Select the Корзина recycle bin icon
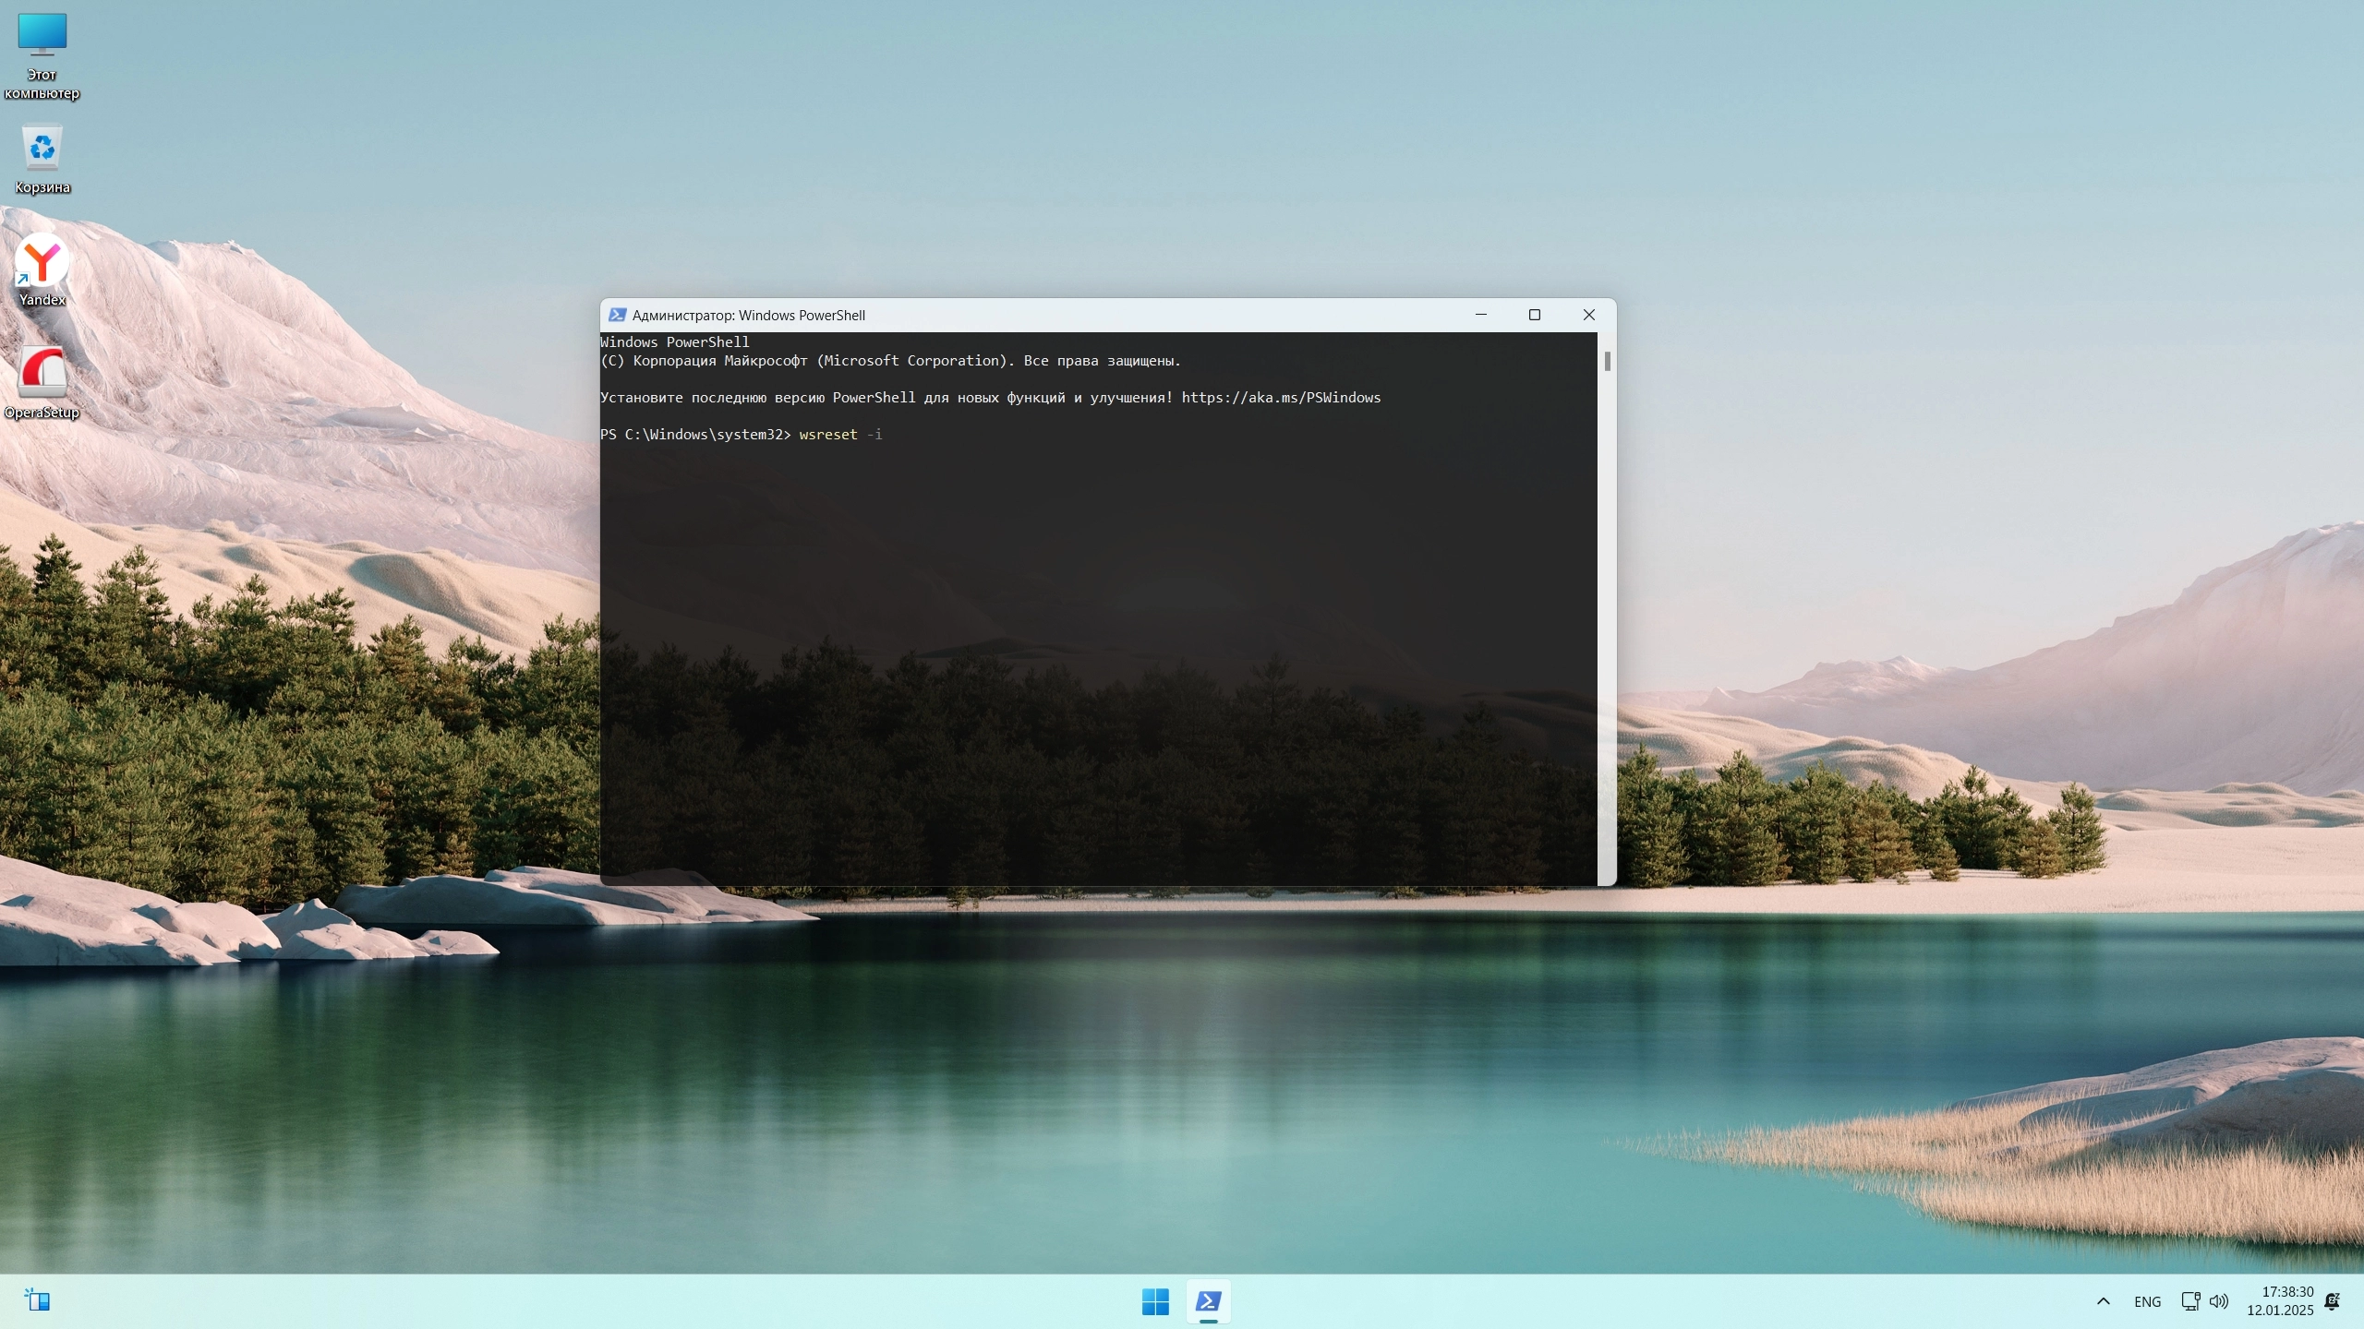This screenshot has width=2364, height=1329. (42, 159)
